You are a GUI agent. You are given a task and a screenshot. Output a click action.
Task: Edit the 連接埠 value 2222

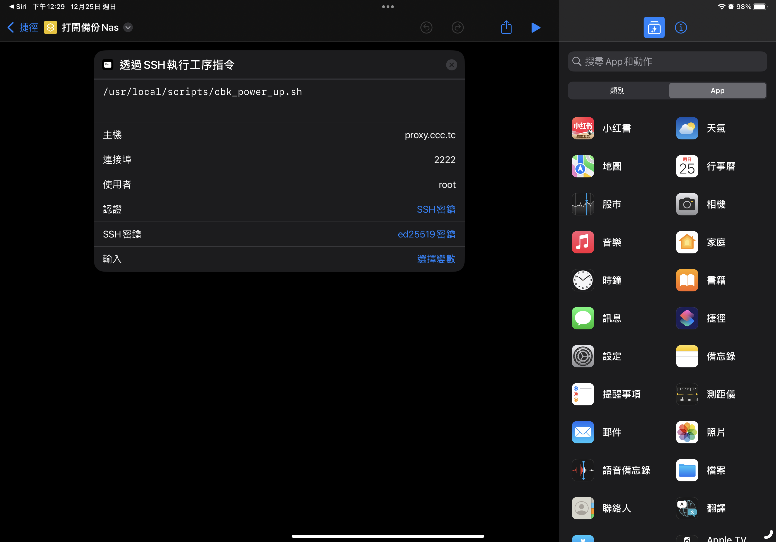coord(444,159)
